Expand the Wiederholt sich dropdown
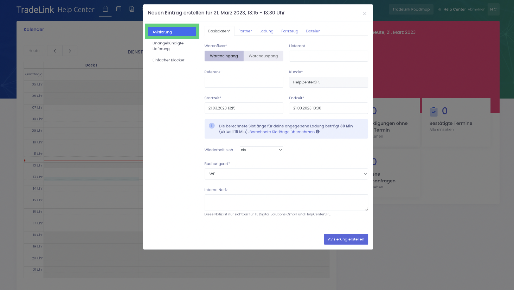 [x=261, y=150]
